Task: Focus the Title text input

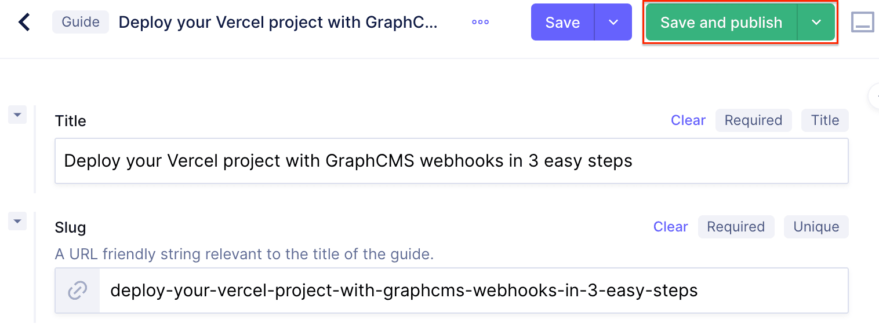Action: pyautogui.click(x=451, y=161)
